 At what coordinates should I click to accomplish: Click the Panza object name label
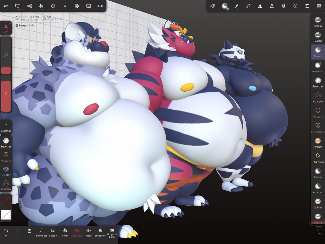click(23, 25)
